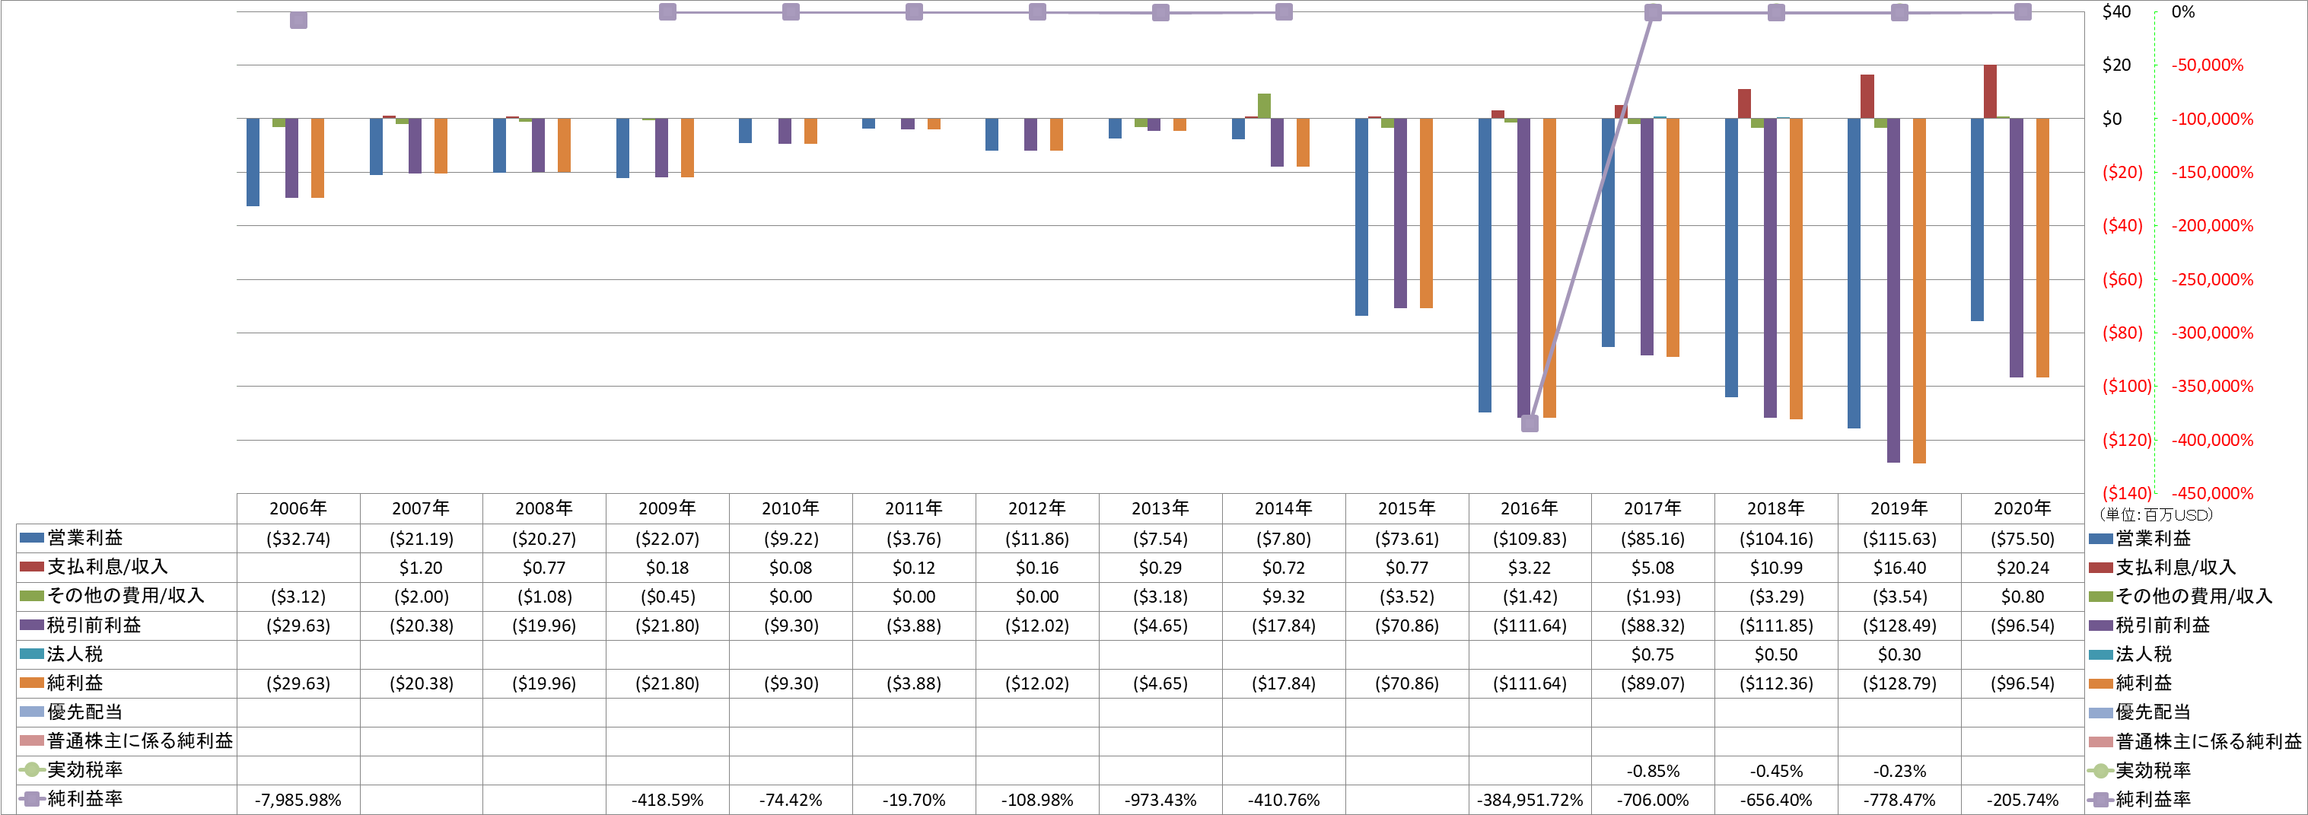
Task: Click the $40 axis label
Action: click(x=2116, y=11)
